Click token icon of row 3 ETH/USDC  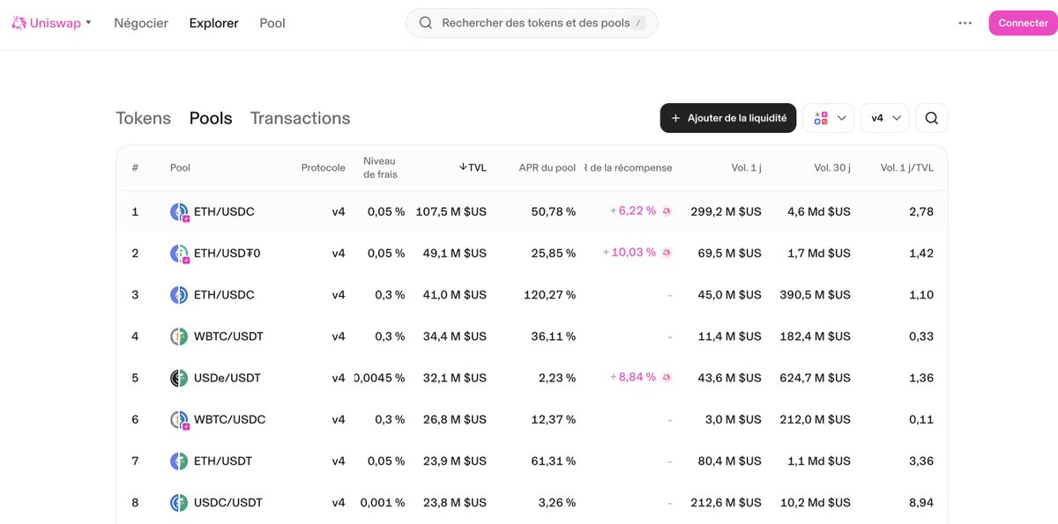pos(179,295)
